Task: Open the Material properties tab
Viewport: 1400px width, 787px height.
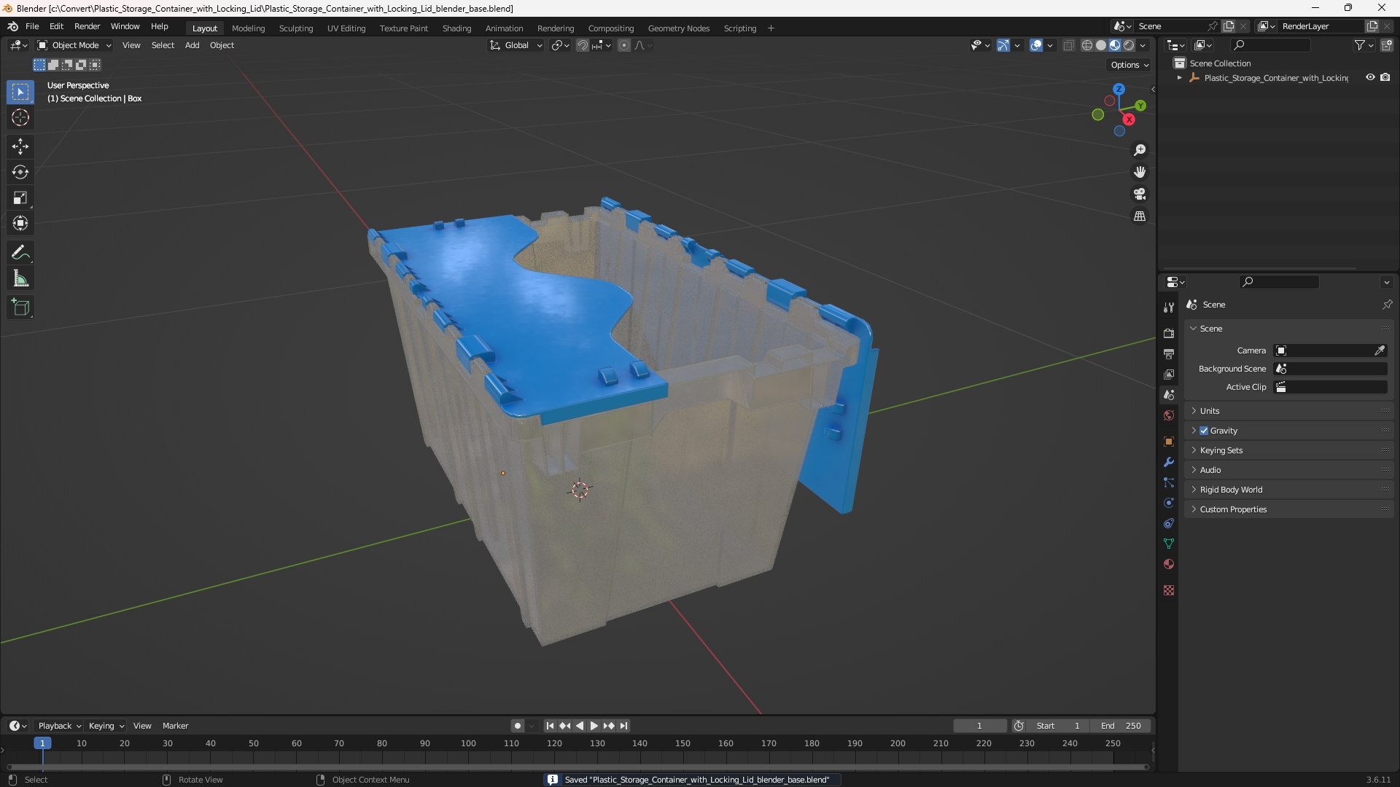Action: pyautogui.click(x=1169, y=565)
